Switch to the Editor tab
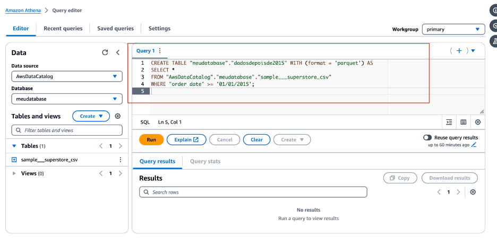The image size is (497, 246). tap(21, 29)
